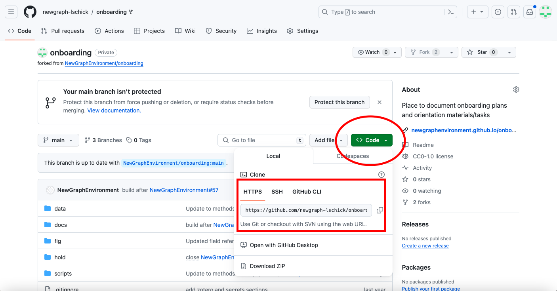Screen dimensions: 557x291
Task: Select the SSH clone option
Action: pyautogui.click(x=277, y=192)
